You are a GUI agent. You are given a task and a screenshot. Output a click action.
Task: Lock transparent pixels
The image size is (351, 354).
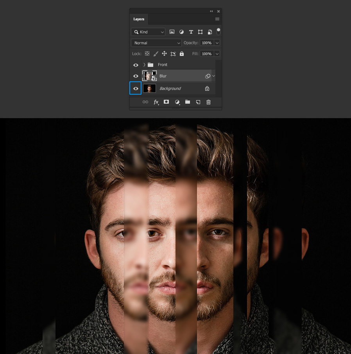(x=147, y=54)
